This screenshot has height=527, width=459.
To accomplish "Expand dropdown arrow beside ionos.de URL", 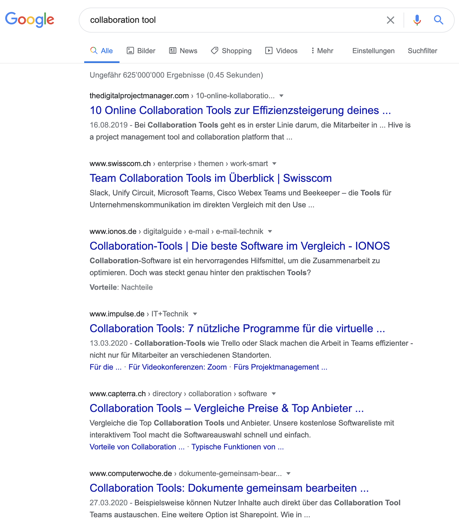I will 270,231.
